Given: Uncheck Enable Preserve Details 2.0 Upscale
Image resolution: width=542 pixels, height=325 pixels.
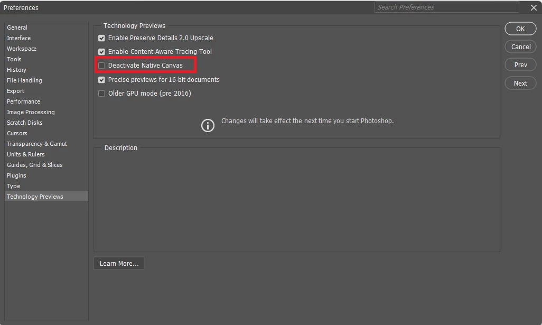Looking at the screenshot, I should coord(101,38).
